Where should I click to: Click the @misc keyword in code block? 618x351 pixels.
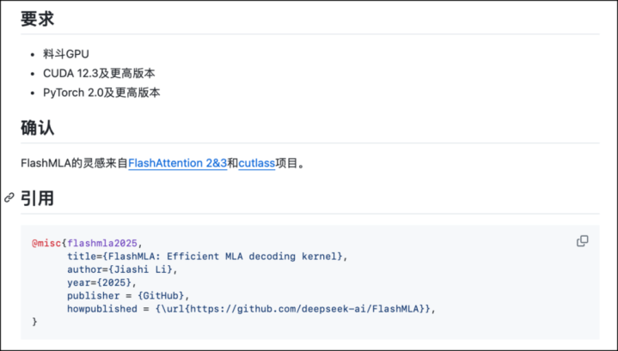coord(46,243)
